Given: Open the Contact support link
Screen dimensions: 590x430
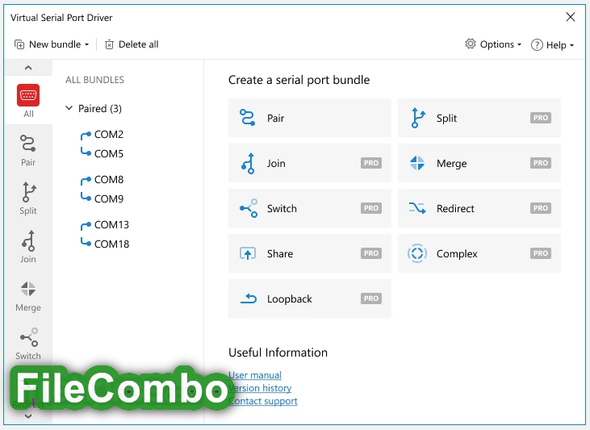Looking at the screenshot, I should coord(263,401).
